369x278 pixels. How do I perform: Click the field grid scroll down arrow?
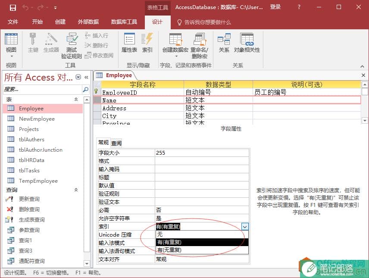[365, 121]
